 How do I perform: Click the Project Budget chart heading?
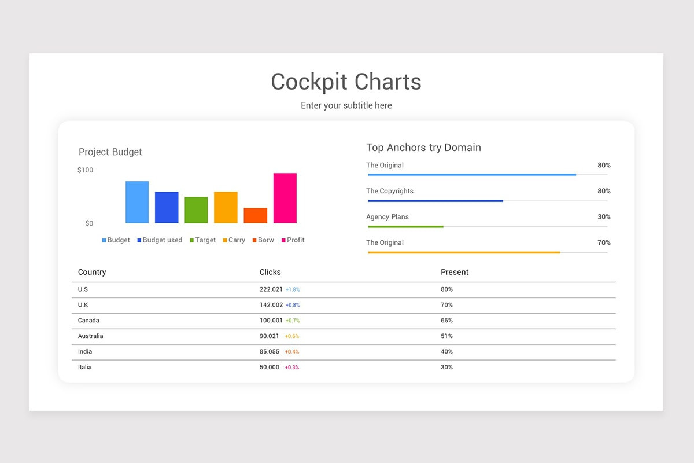coord(110,152)
